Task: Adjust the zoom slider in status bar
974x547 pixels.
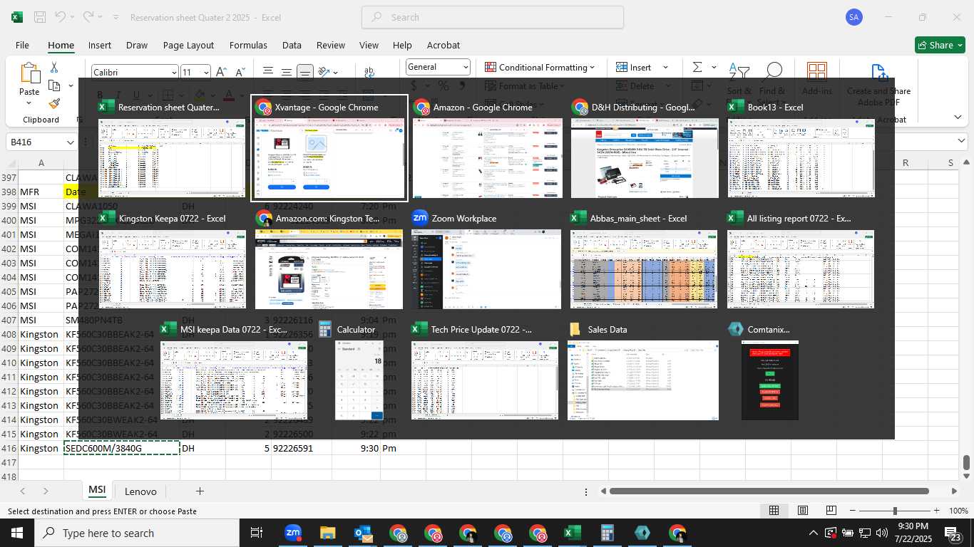Action: (x=894, y=511)
